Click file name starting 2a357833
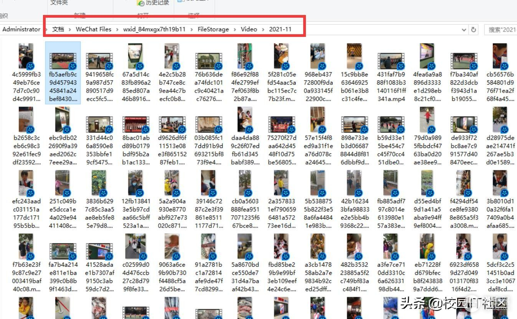 pyautogui.click(x=282, y=213)
